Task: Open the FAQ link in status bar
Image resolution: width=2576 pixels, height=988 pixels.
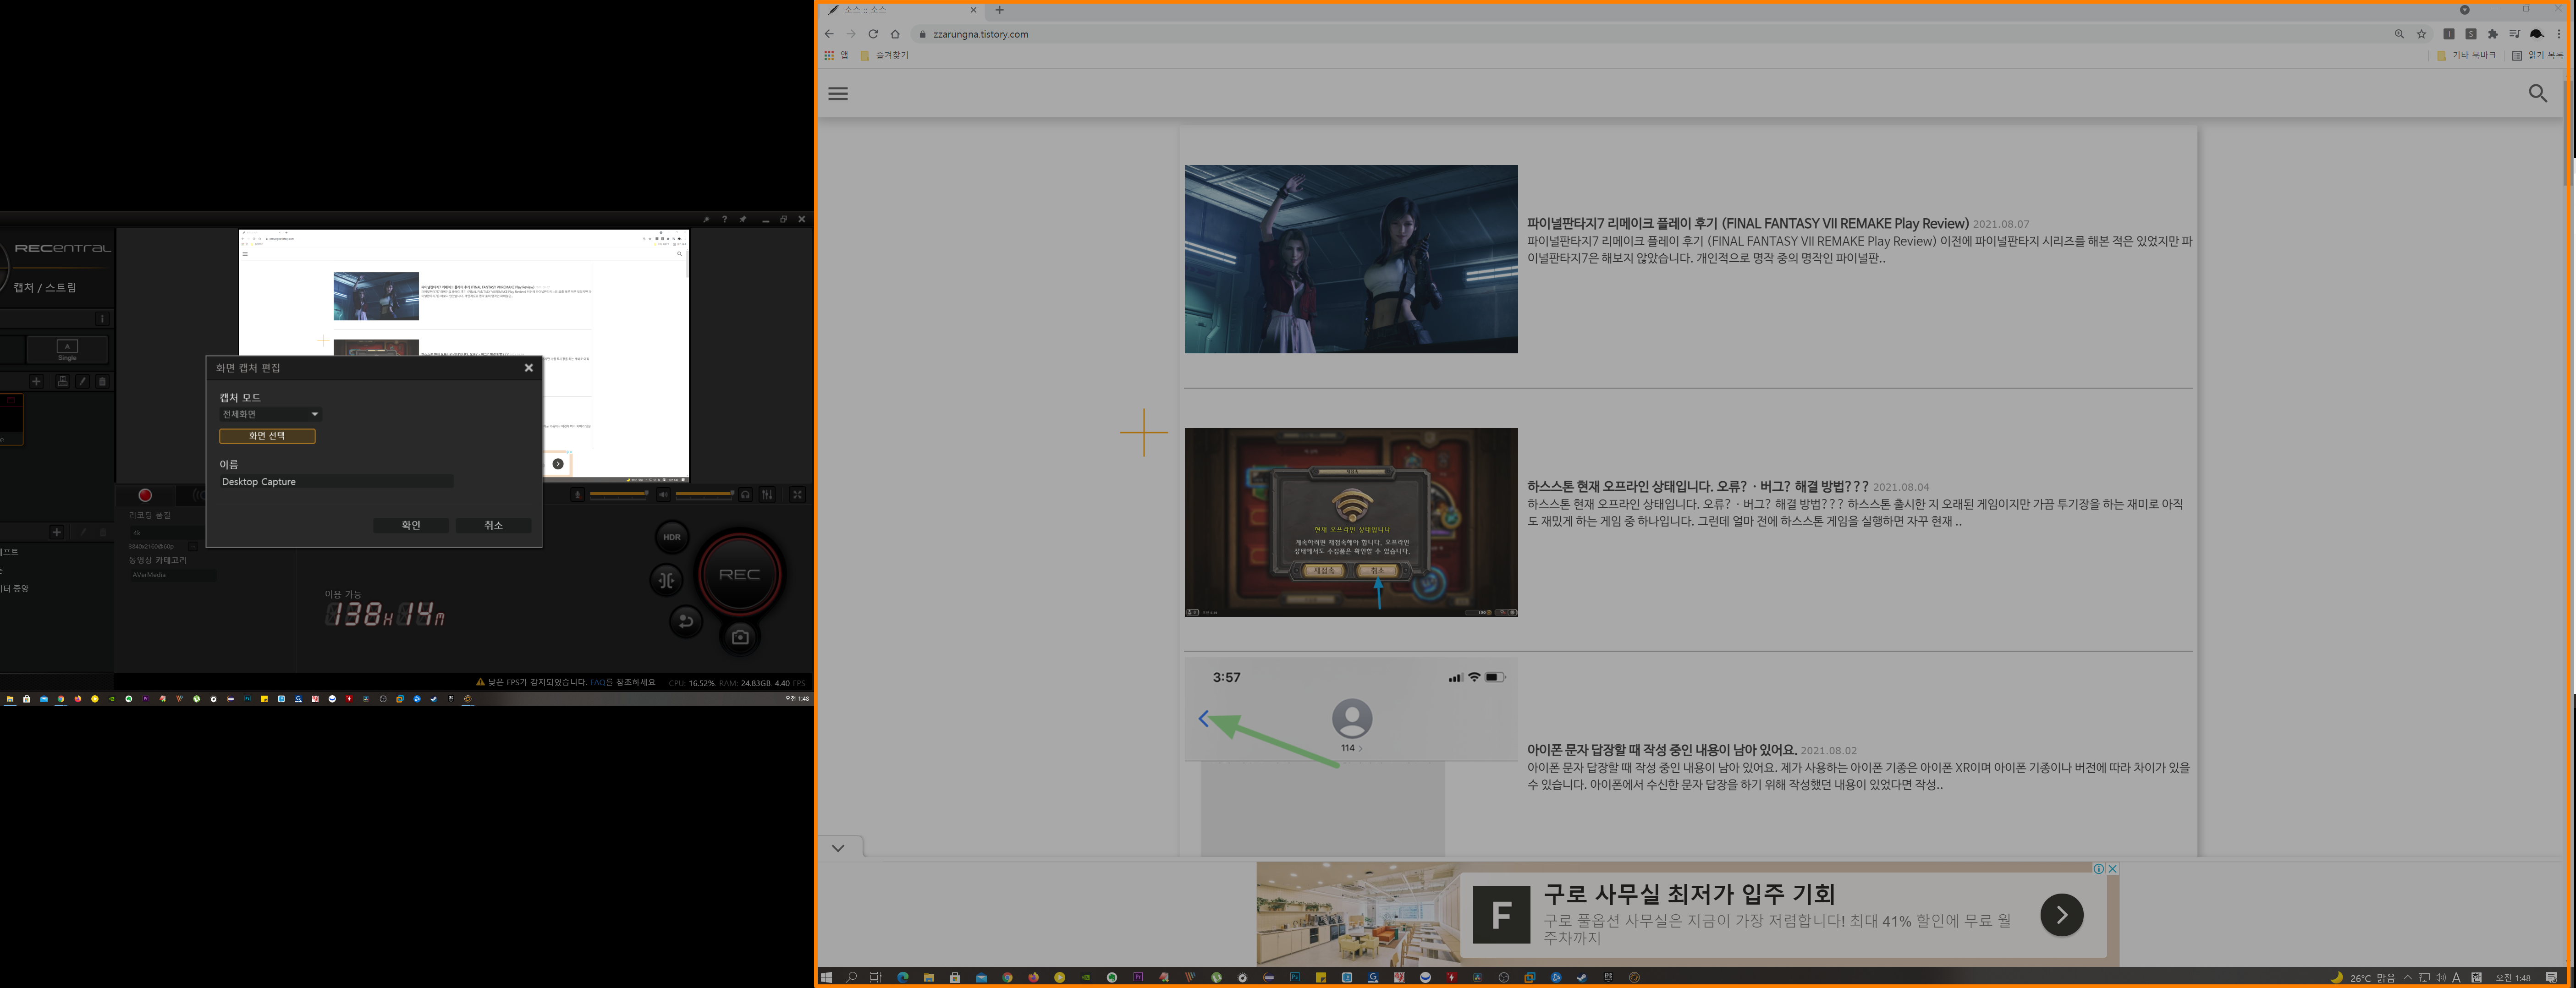Action: [597, 683]
